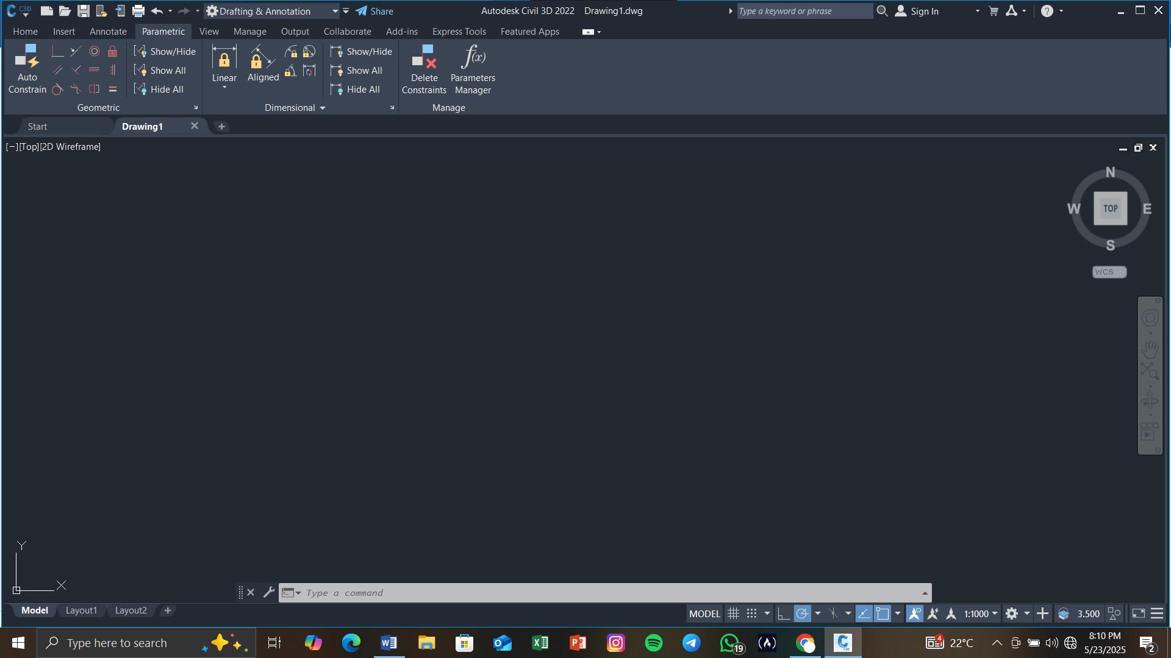This screenshot has width=1171, height=658.
Task: Open the polar tracking angle dropdown arrow
Action: [817, 614]
